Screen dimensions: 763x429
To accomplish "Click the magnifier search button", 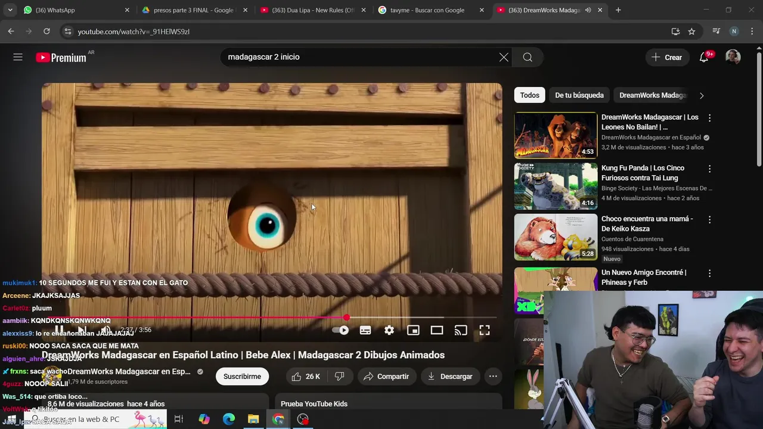I will tap(528, 57).
